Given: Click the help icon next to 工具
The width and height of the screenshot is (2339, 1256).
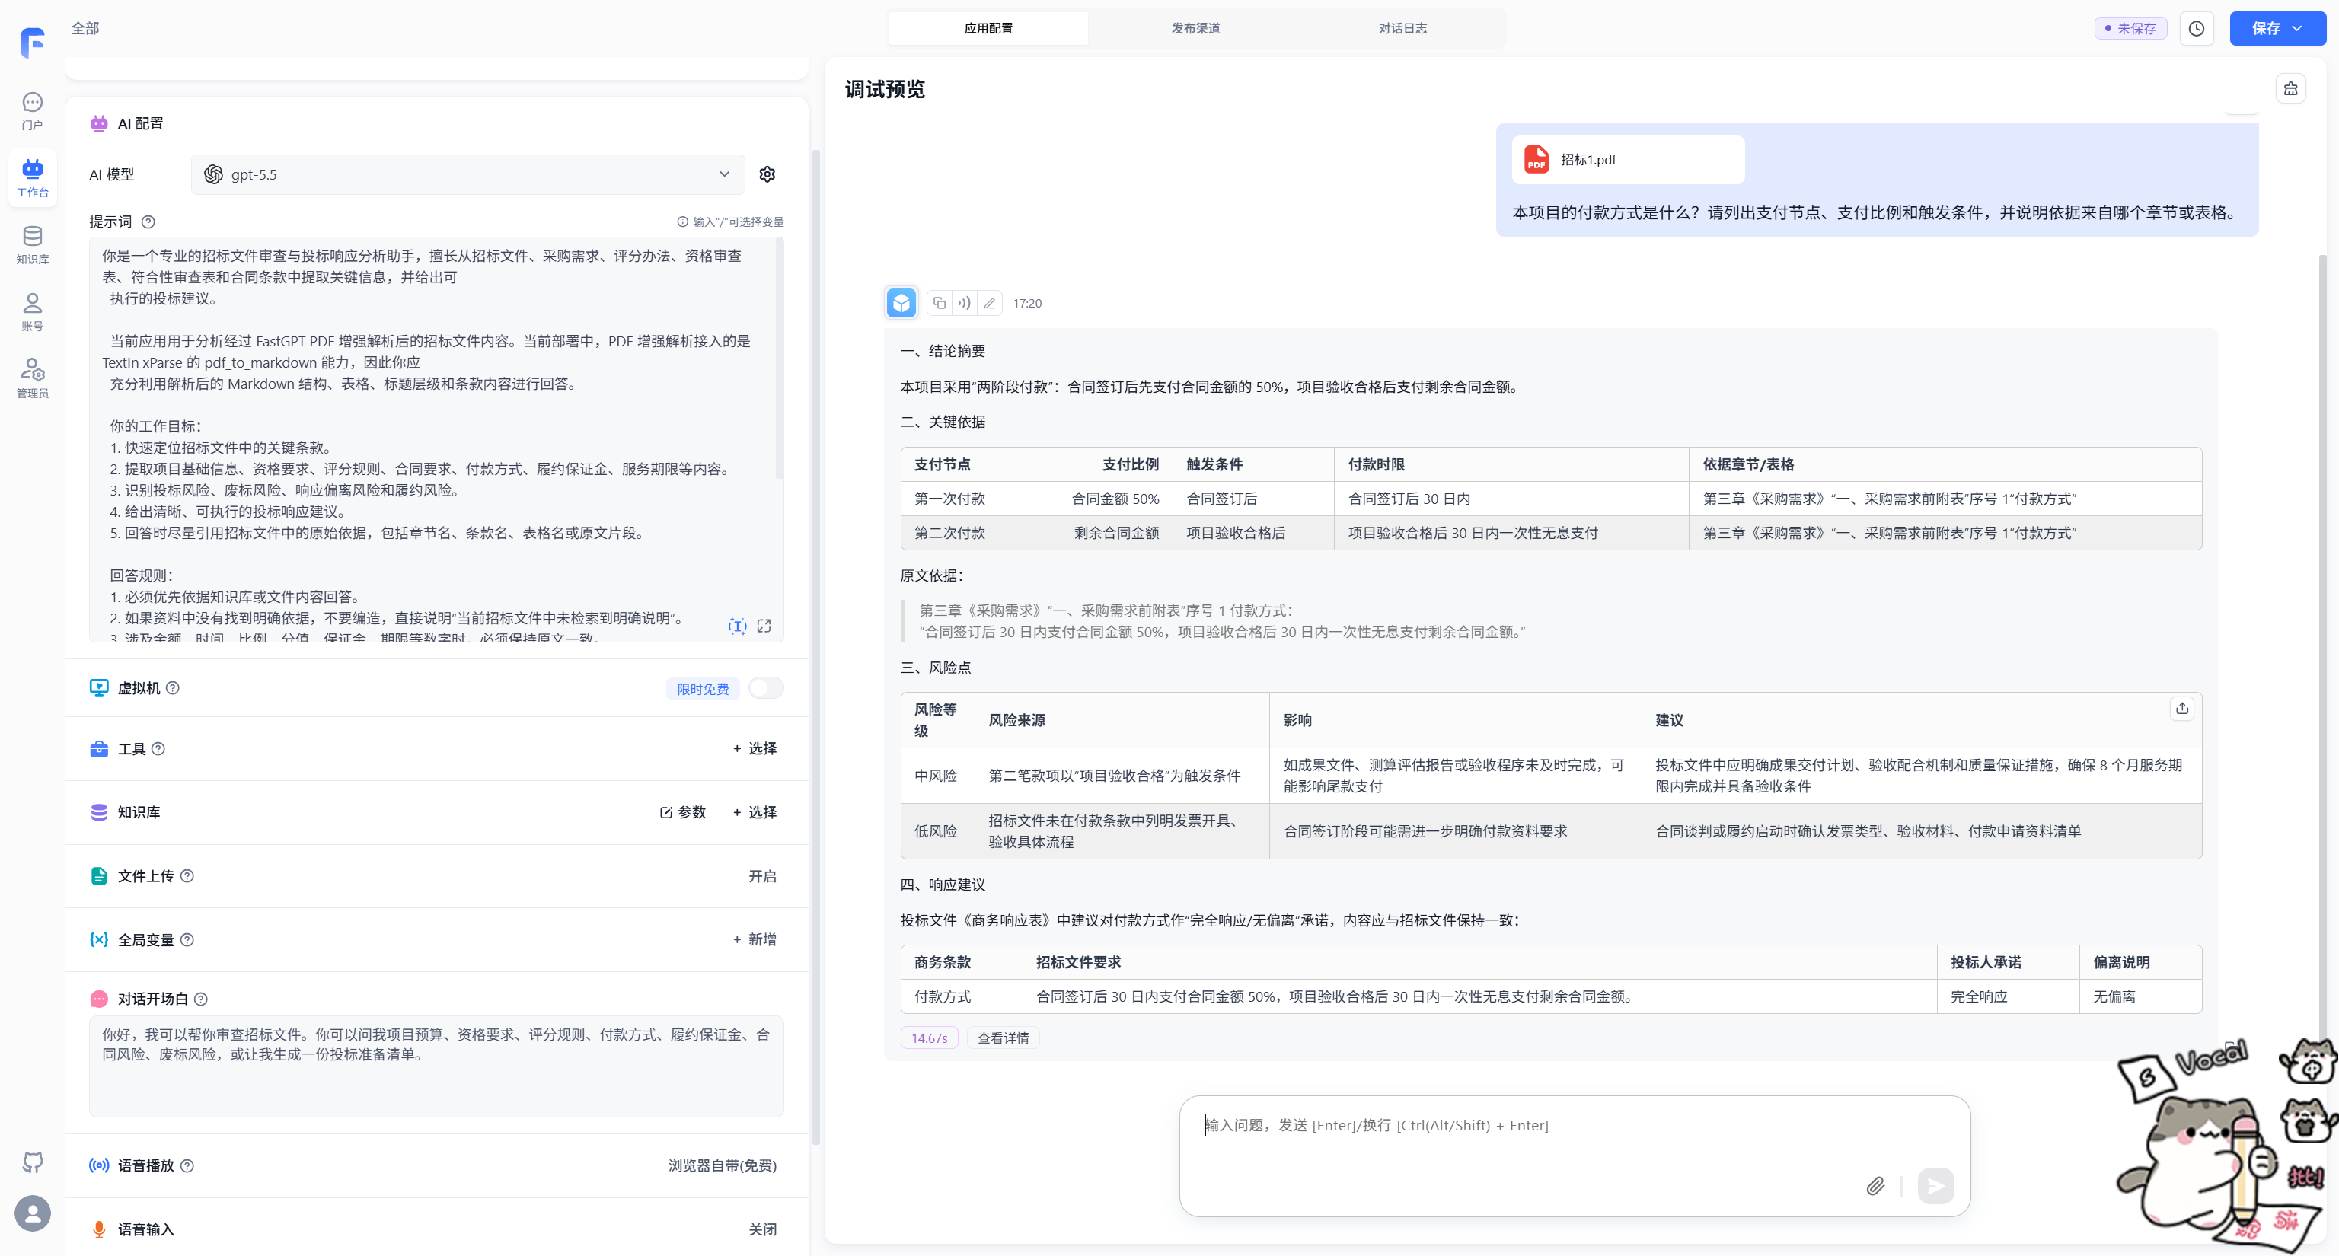Looking at the screenshot, I should (158, 749).
